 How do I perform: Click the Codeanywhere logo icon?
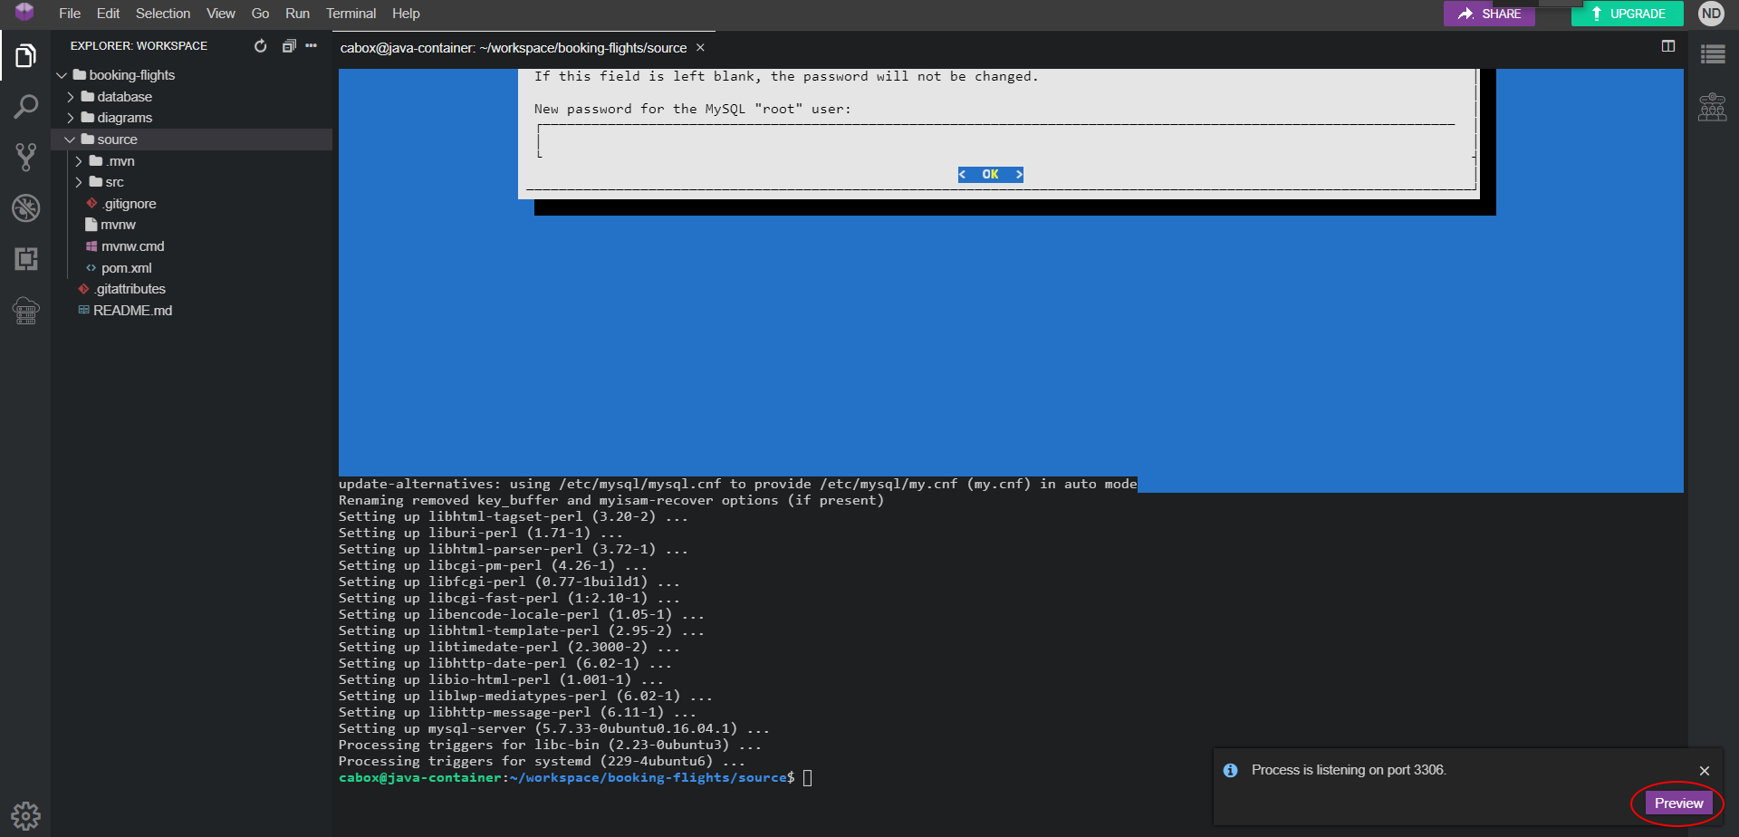tap(24, 12)
